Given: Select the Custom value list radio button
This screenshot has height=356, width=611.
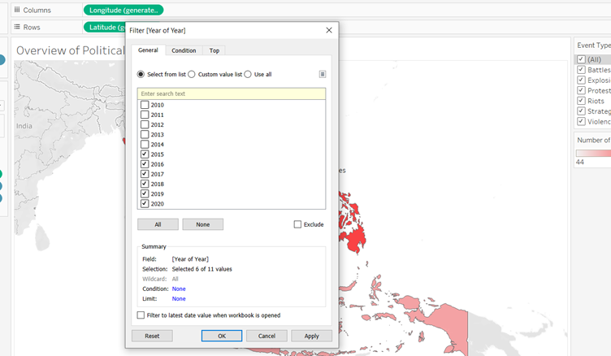Looking at the screenshot, I should (x=192, y=74).
